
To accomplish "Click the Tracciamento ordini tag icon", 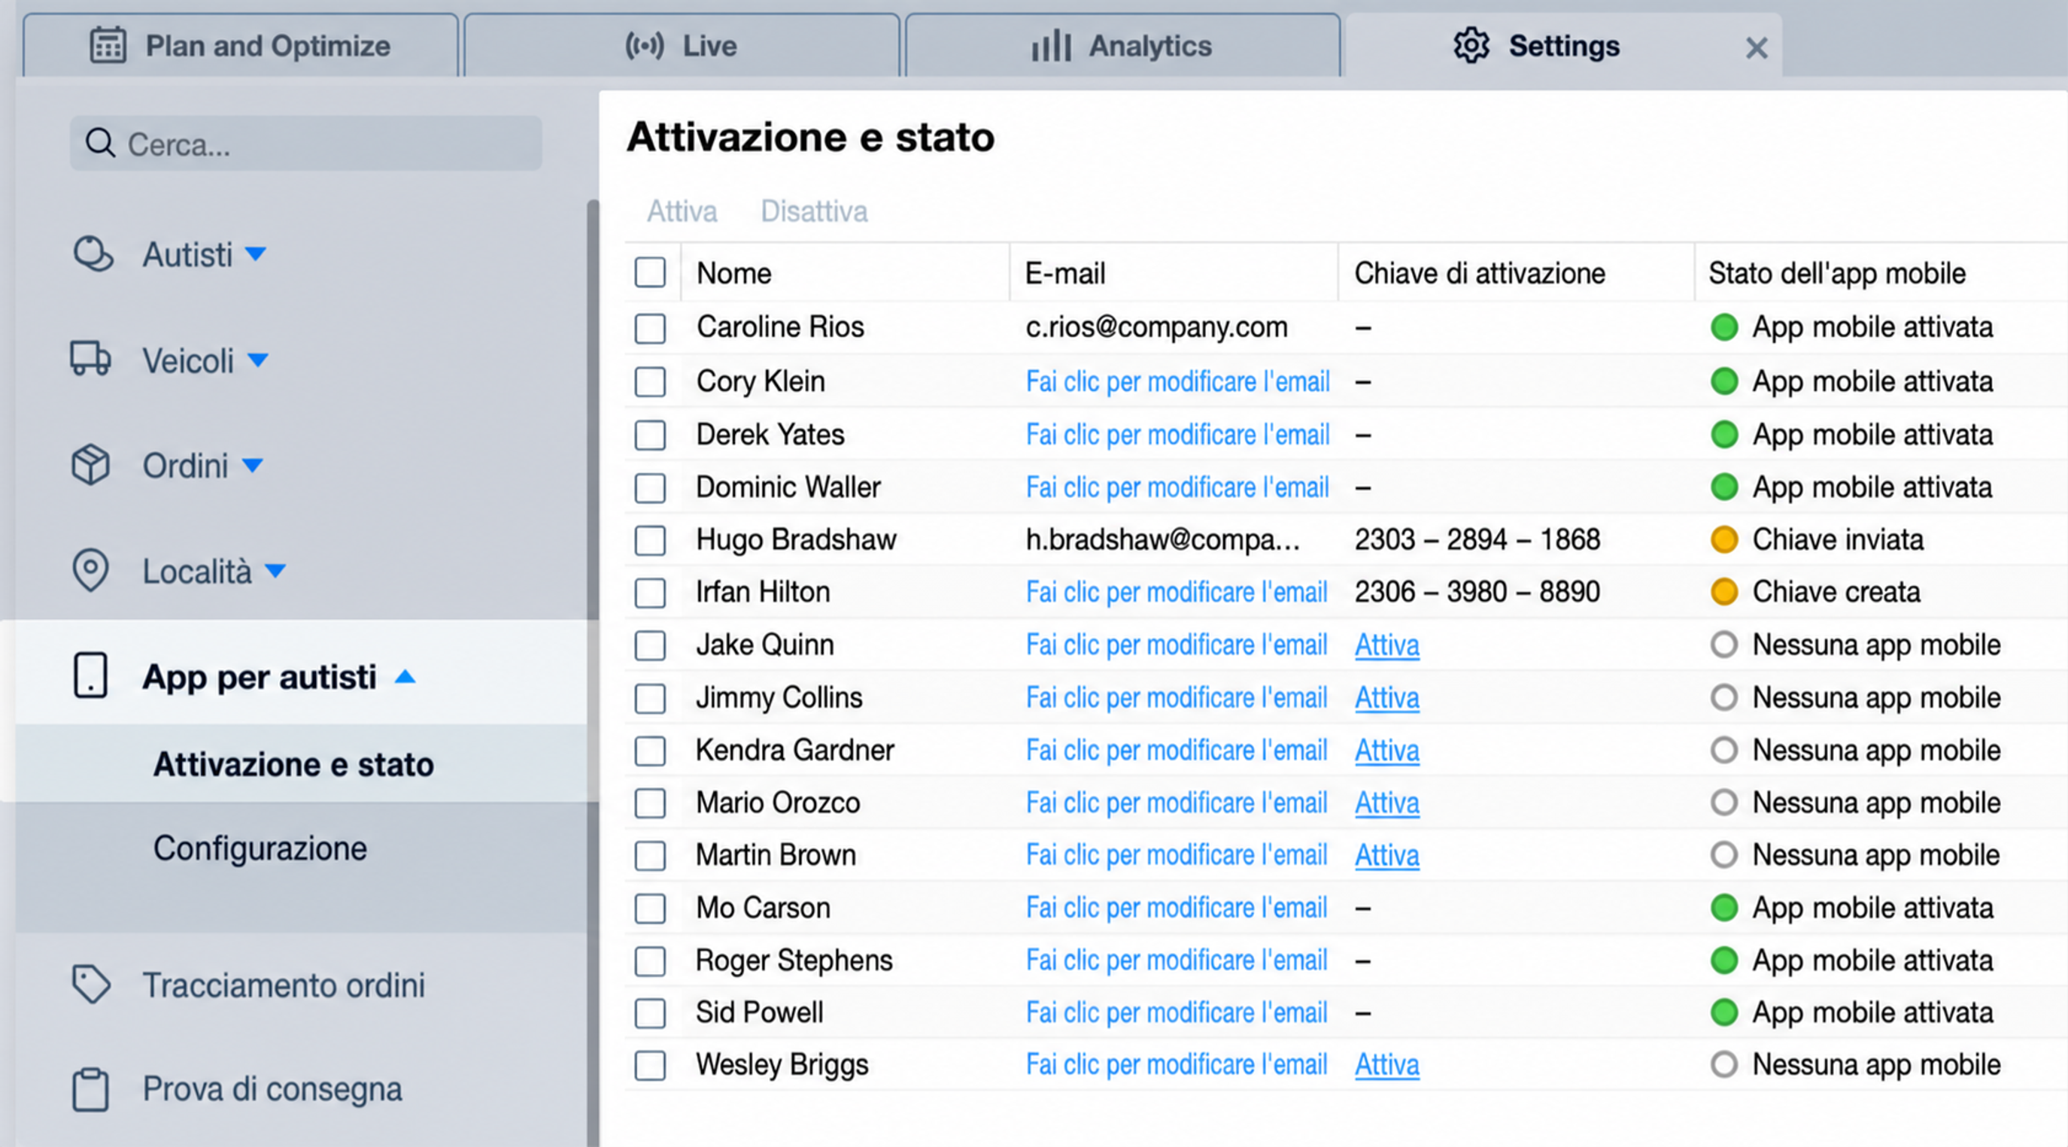I will tap(91, 984).
